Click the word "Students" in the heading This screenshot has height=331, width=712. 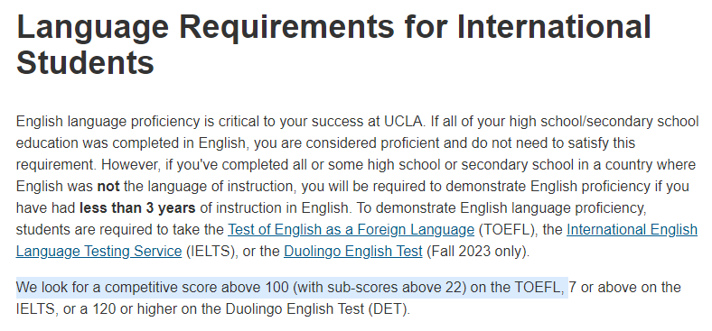85,63
